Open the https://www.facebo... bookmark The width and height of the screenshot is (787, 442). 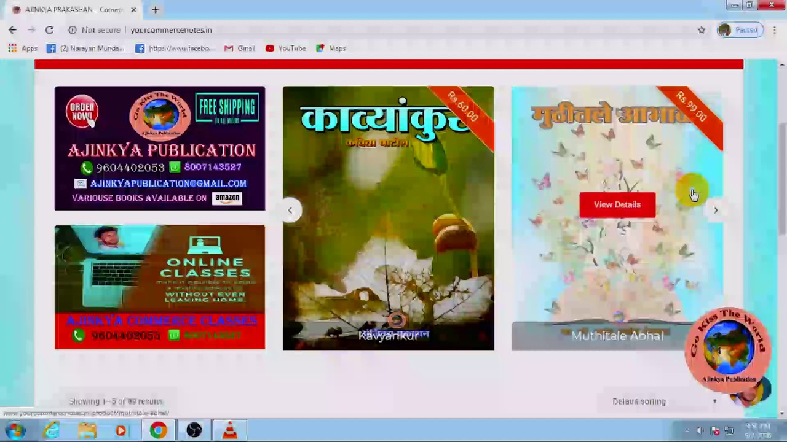tap(176, 48)
